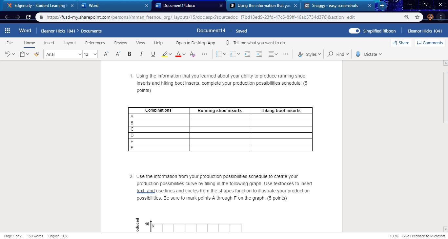Toggle the Simplified Ribbon switch
The image size is (448, 239).
354,31
